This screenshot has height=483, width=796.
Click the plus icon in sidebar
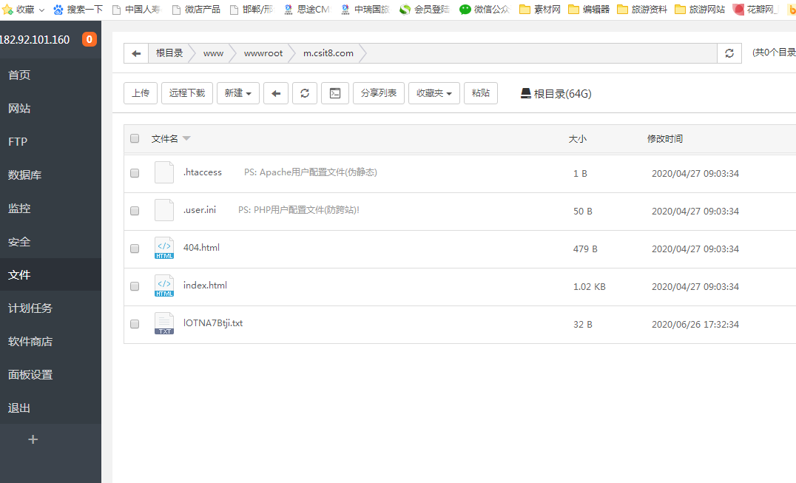33,439
